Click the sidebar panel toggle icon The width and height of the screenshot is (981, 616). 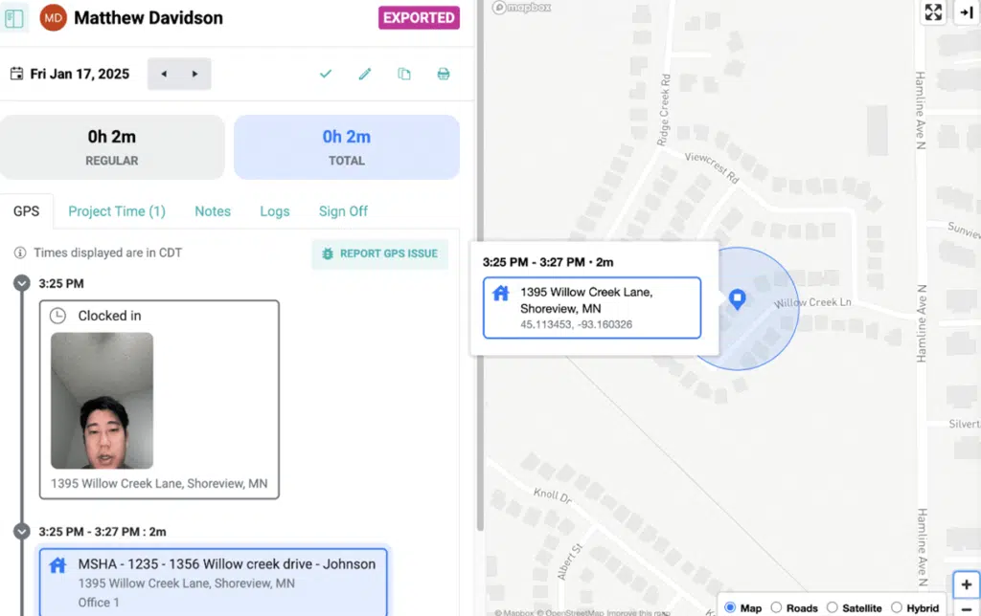point(14,18)
